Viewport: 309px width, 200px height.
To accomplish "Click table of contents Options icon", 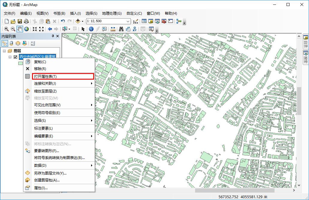I will [x=33, y=43].
